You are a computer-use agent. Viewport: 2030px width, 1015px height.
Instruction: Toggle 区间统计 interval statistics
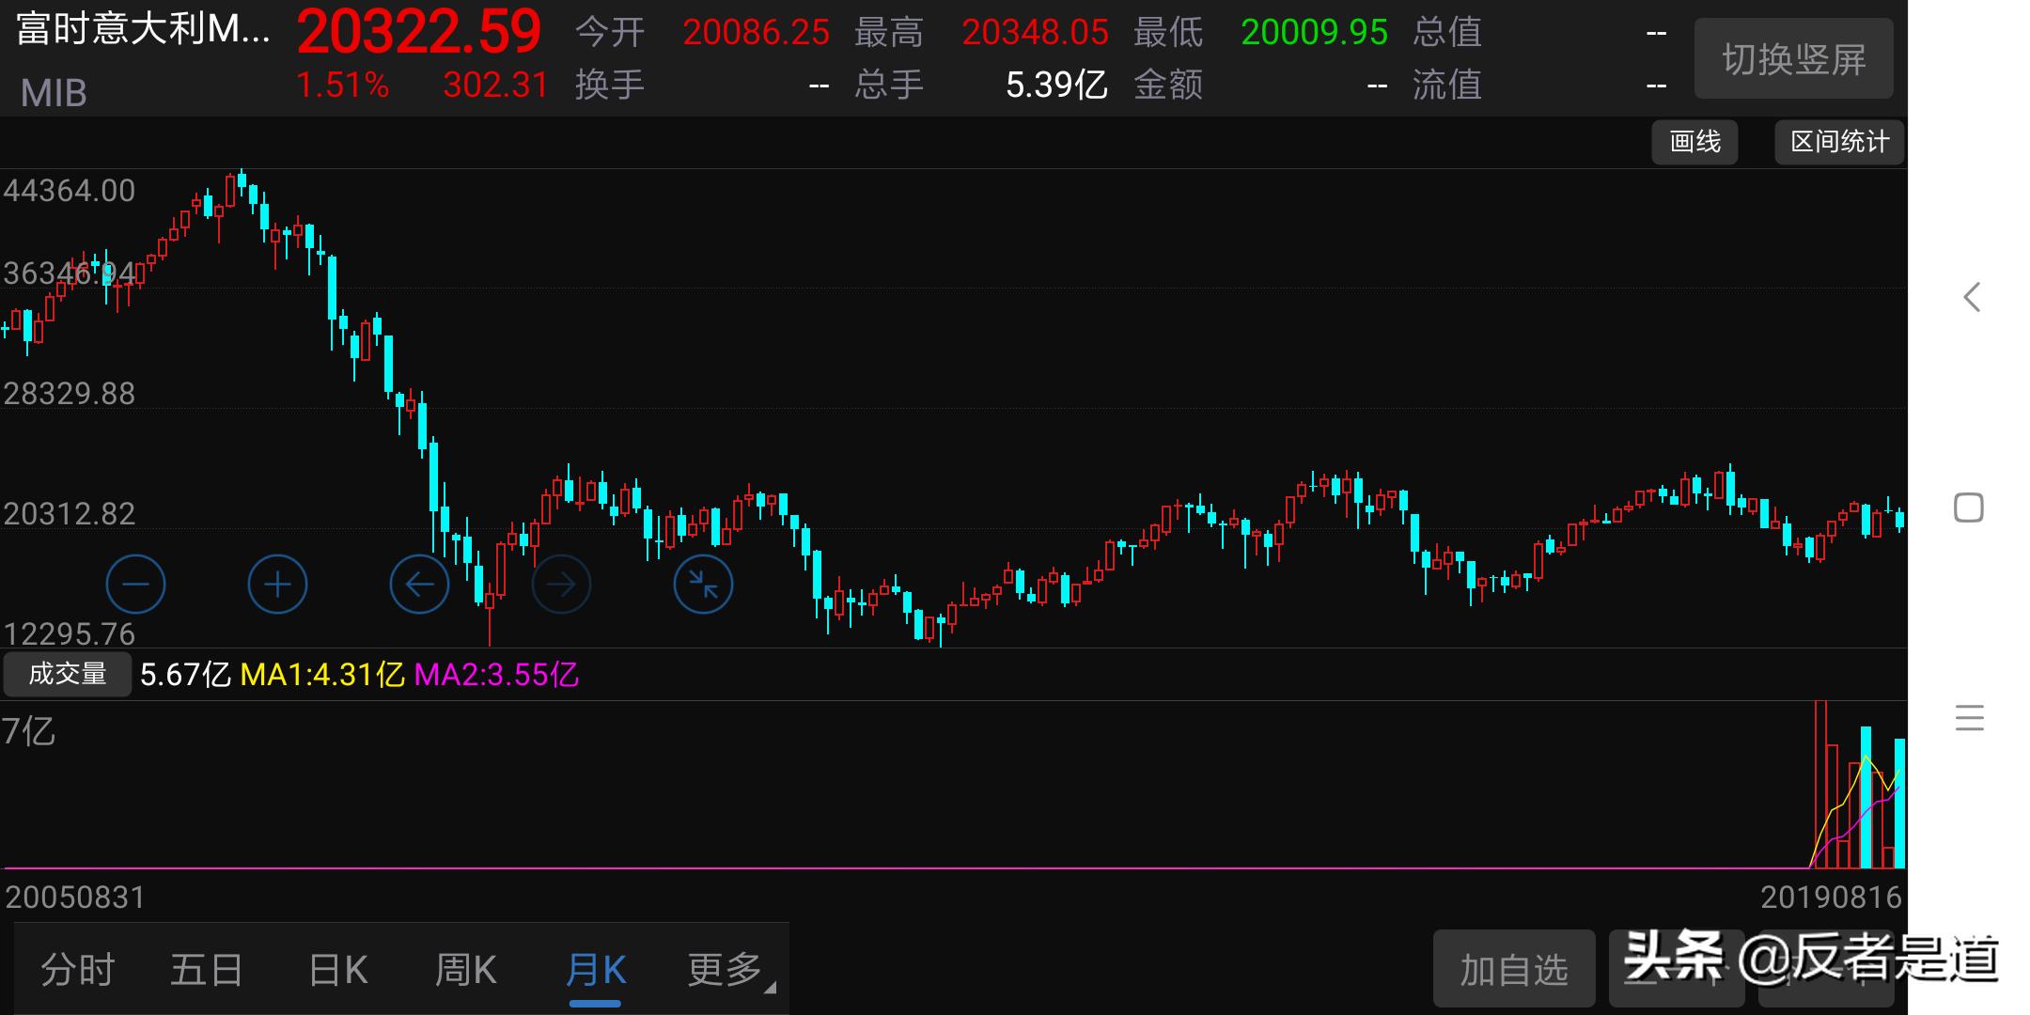point(1839,142)
